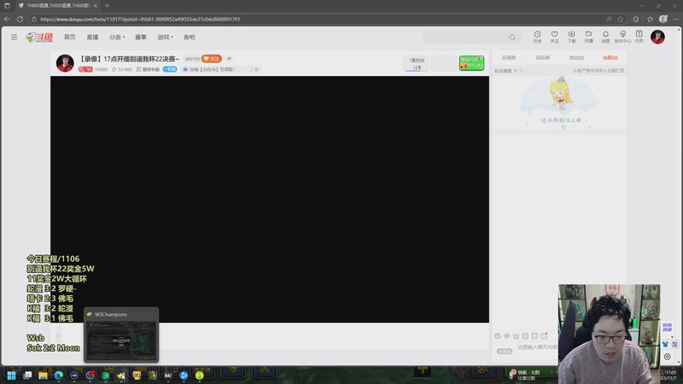This screenshot has height=384, width=683.
Task: Add page to browser favorites star
Action: click(621, 19)
